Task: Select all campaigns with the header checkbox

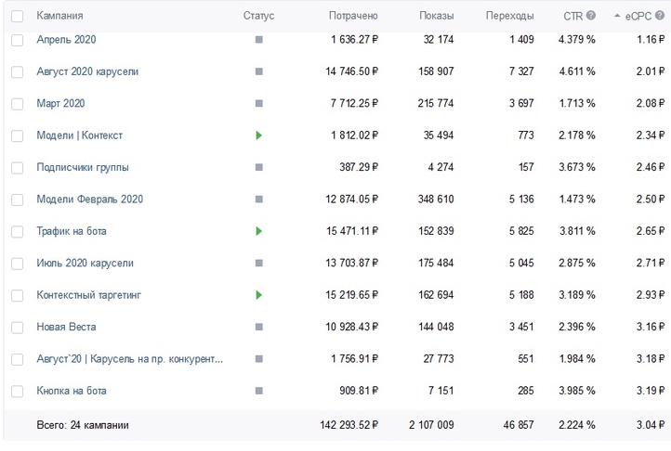Action: [x=17, y=16]
